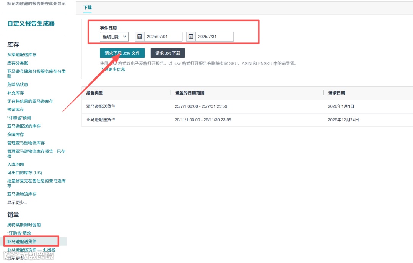Click request date 2026年1月1日
Screen dimensions: 413x263
pyautogui.click(x=341, y=106)
